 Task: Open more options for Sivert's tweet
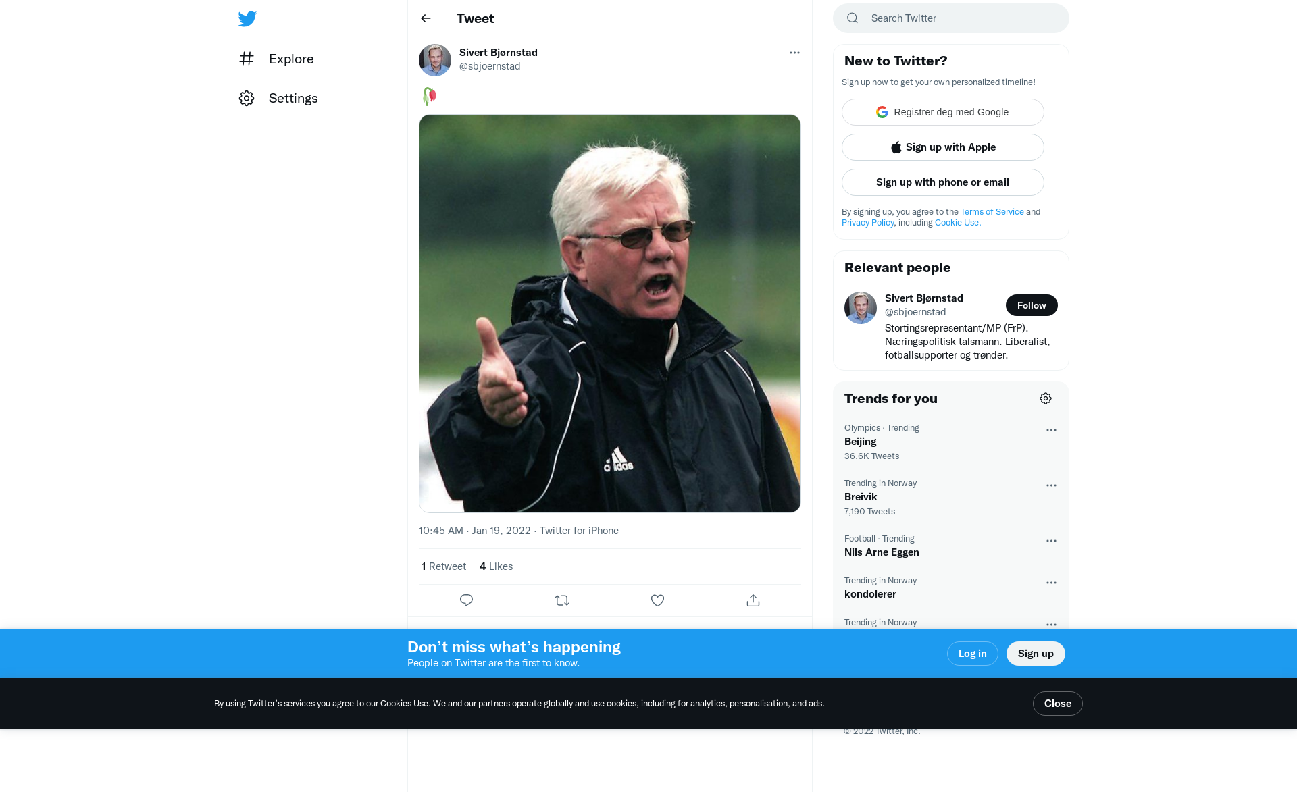click(794, 53)
